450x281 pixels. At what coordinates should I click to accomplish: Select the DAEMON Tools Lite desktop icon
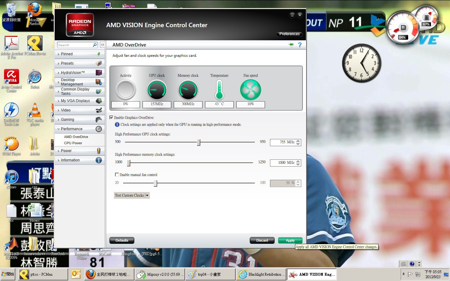coord(12,114)
